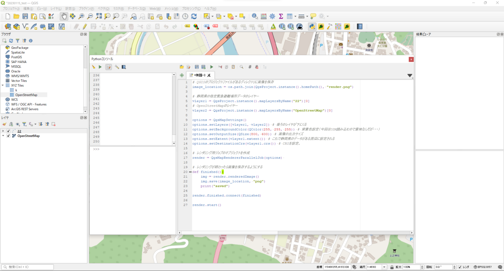Click the locator search box

point(27,267)
